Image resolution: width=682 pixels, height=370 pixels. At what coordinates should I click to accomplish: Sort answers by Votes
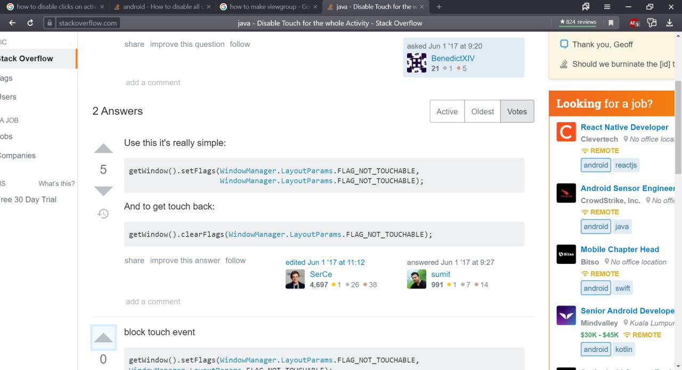517,111
